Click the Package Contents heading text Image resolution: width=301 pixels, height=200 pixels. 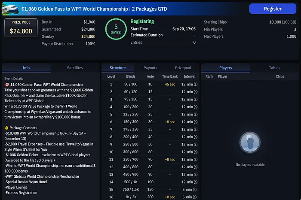click(x=23, y=128)
